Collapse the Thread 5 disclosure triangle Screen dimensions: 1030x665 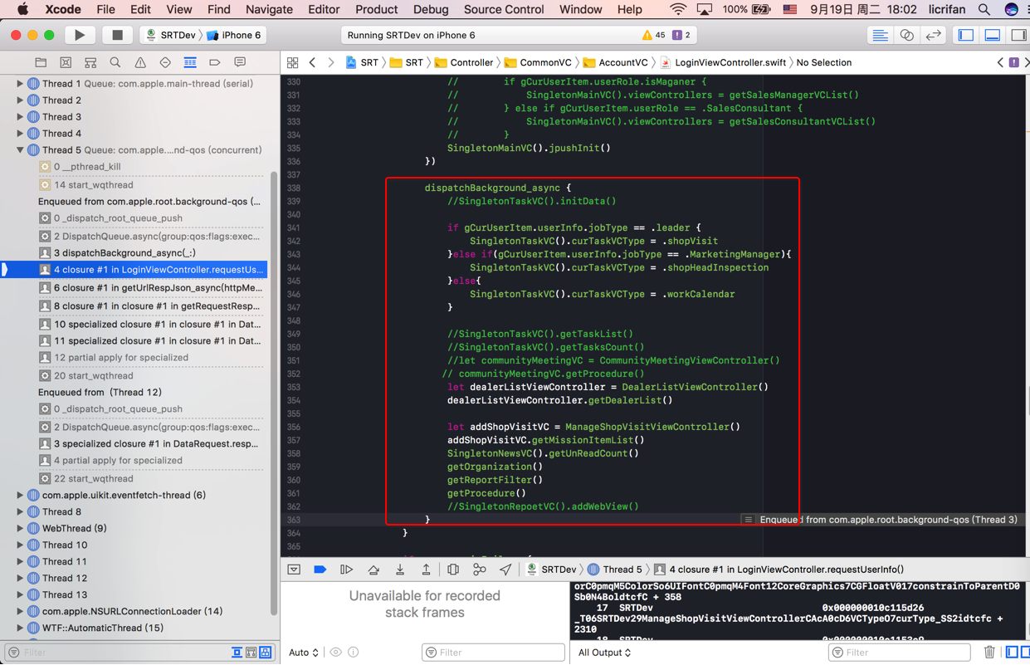tap(20, 150)
